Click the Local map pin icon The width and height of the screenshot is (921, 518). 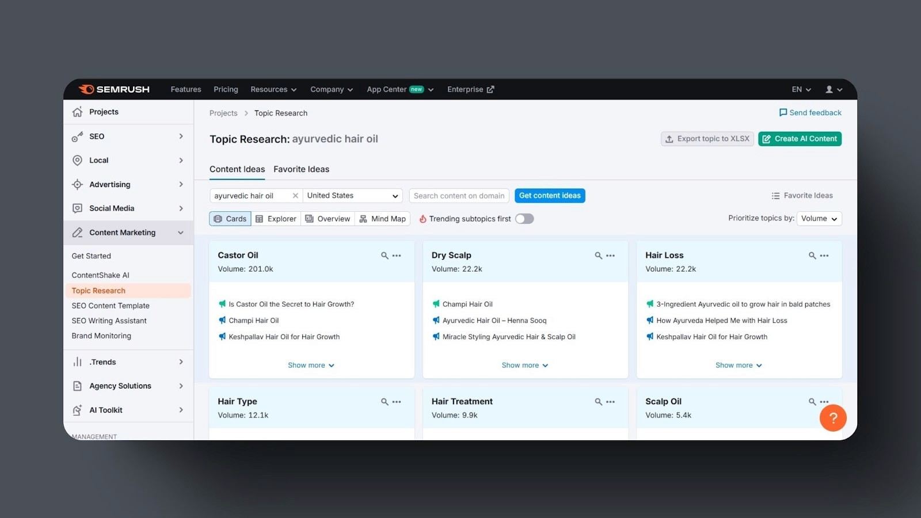[x=77, y=160]
